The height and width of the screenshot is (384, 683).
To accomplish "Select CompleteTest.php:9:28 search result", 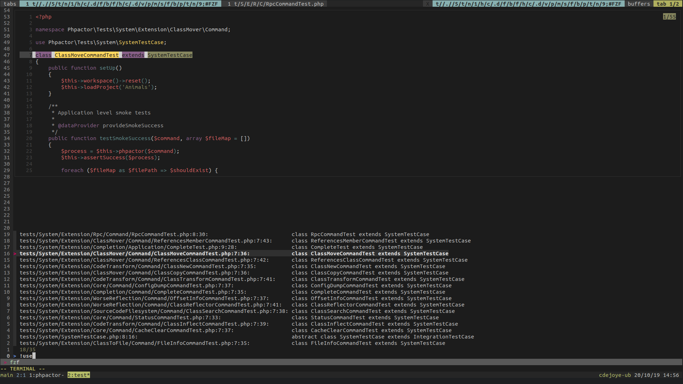I will (x=128, y=247).
